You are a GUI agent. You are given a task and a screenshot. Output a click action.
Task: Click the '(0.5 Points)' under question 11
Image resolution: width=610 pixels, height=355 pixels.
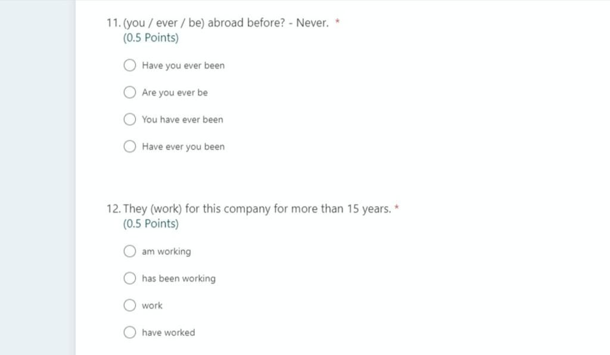pyautogui.click(x=151, y=38)
